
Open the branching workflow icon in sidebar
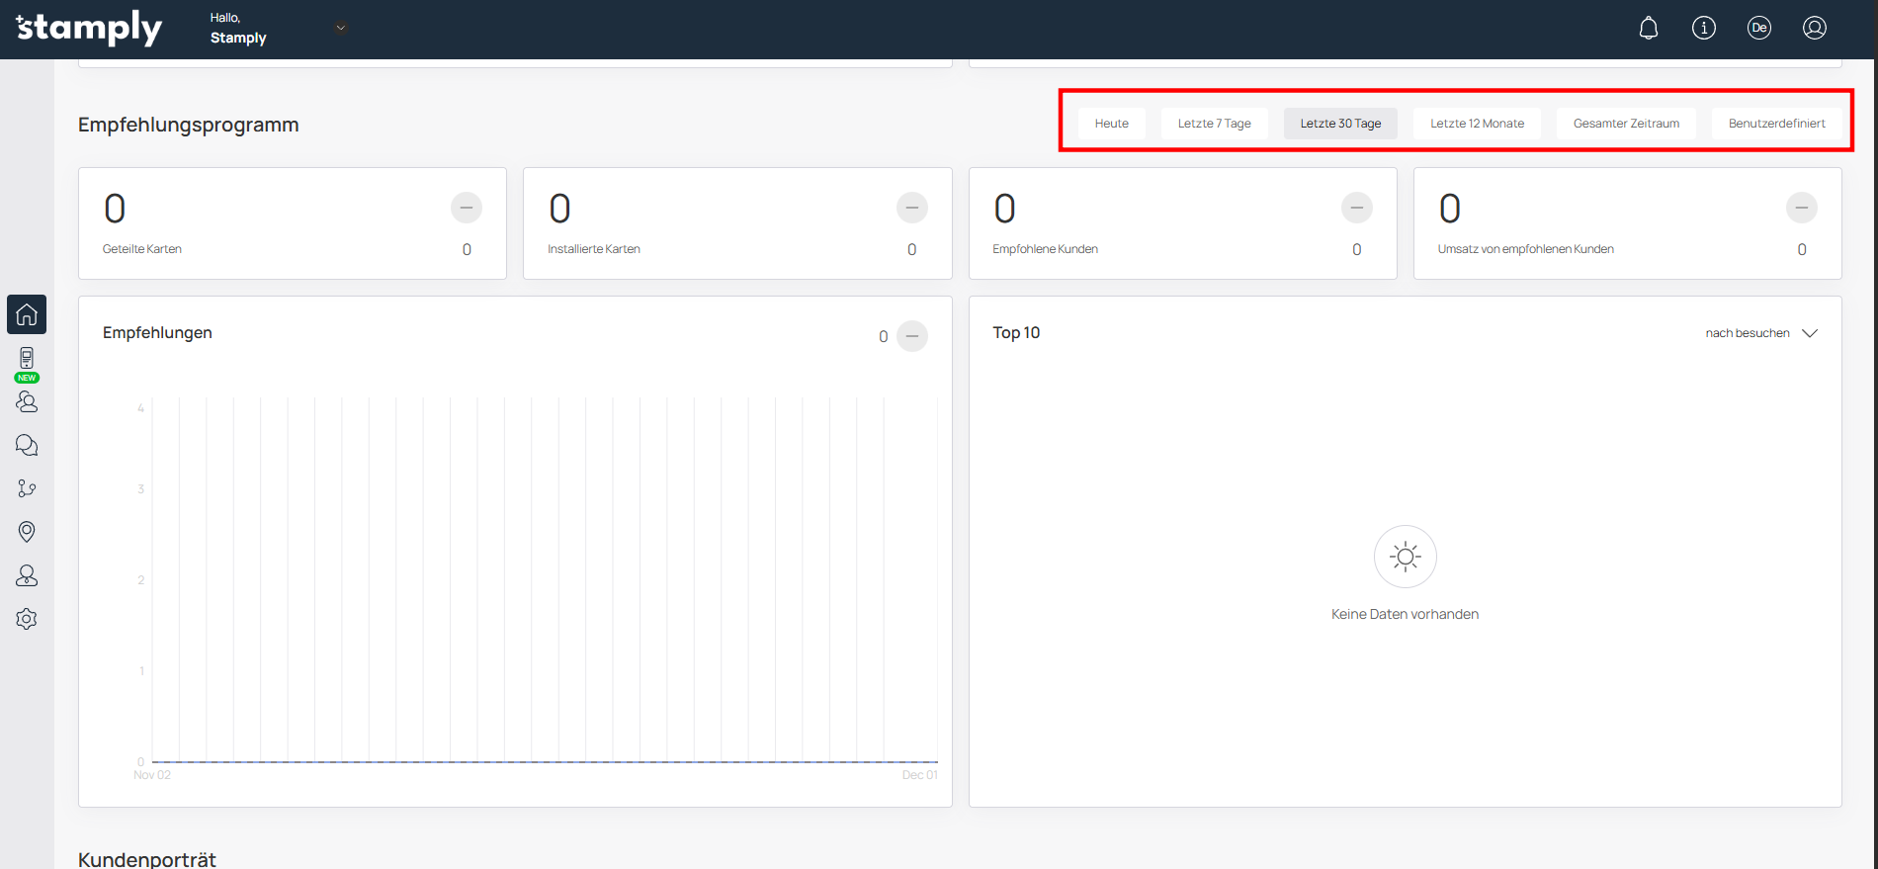(27, 488)
